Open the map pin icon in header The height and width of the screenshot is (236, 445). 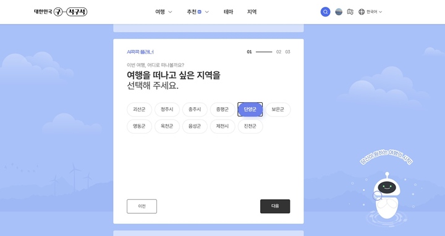point(350,12)
